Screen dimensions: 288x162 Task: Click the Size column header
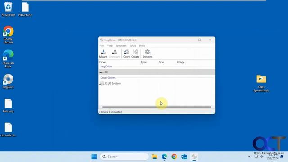(161, 62)
